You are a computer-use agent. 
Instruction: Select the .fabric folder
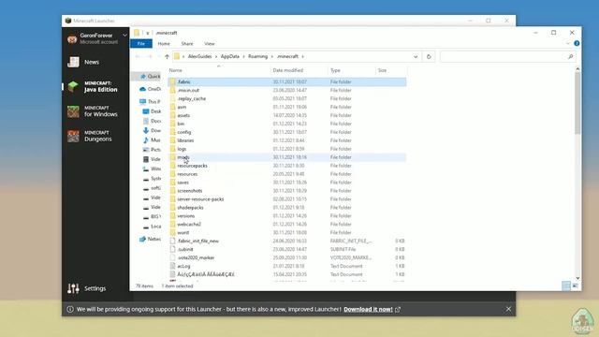pos(287,81)
